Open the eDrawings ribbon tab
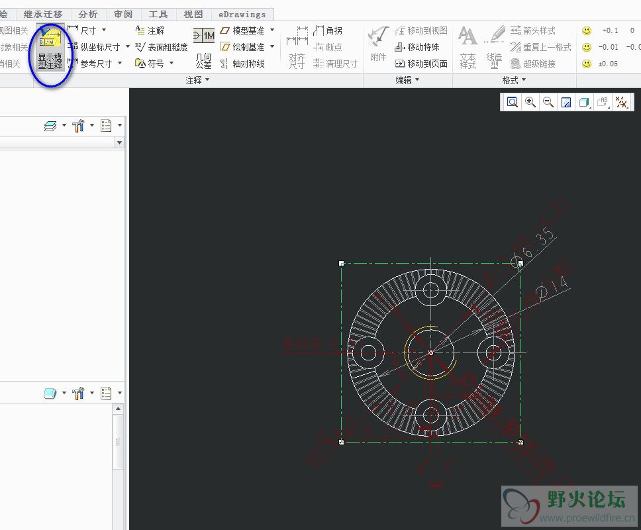 coord(242,14)
